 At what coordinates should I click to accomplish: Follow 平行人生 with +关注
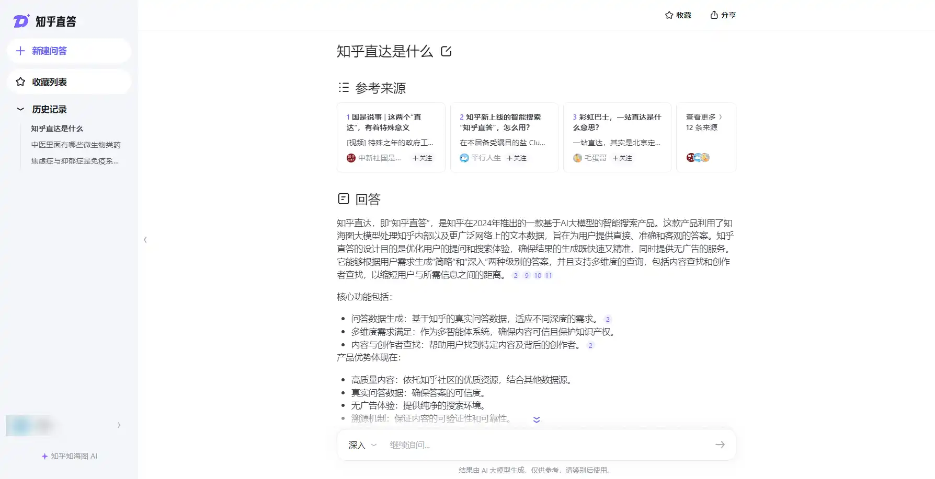[517, 158]
